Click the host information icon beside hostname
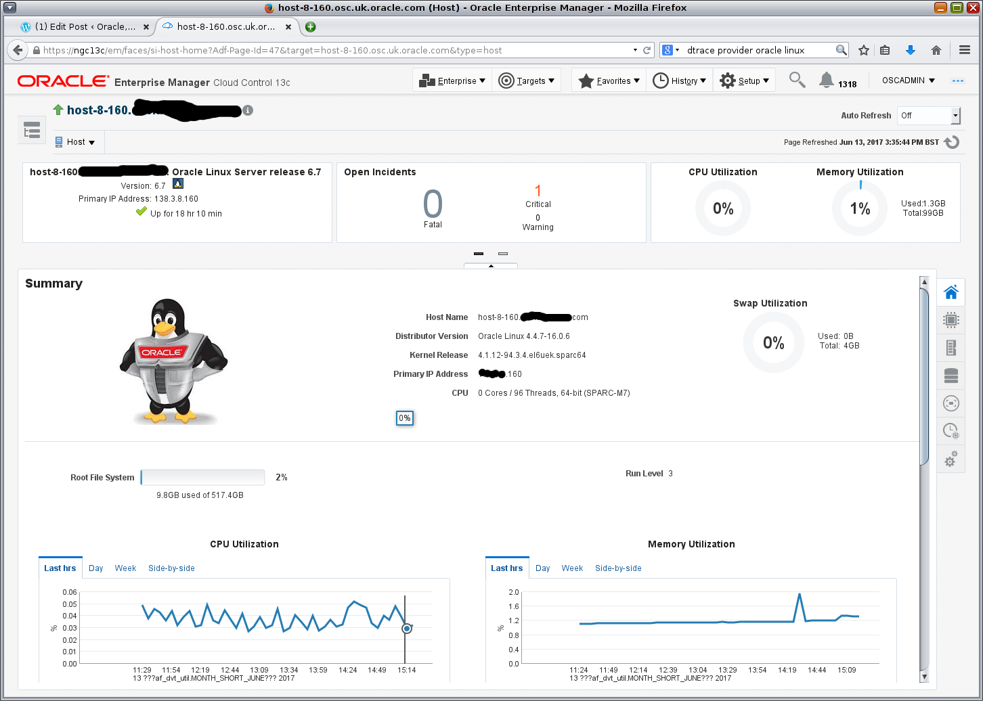Image resolution: width=983 pixels, height=701 pixels. tap(248, 110)
